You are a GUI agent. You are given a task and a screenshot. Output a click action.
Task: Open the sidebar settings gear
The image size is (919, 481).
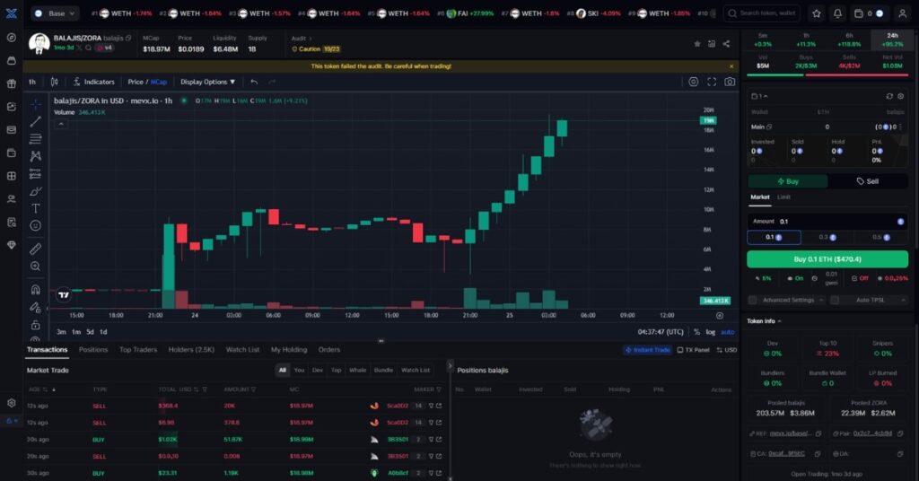[x=11, y=403]
